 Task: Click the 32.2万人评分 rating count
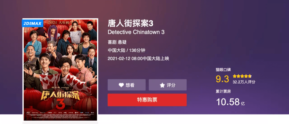click(x=244, y=82)
